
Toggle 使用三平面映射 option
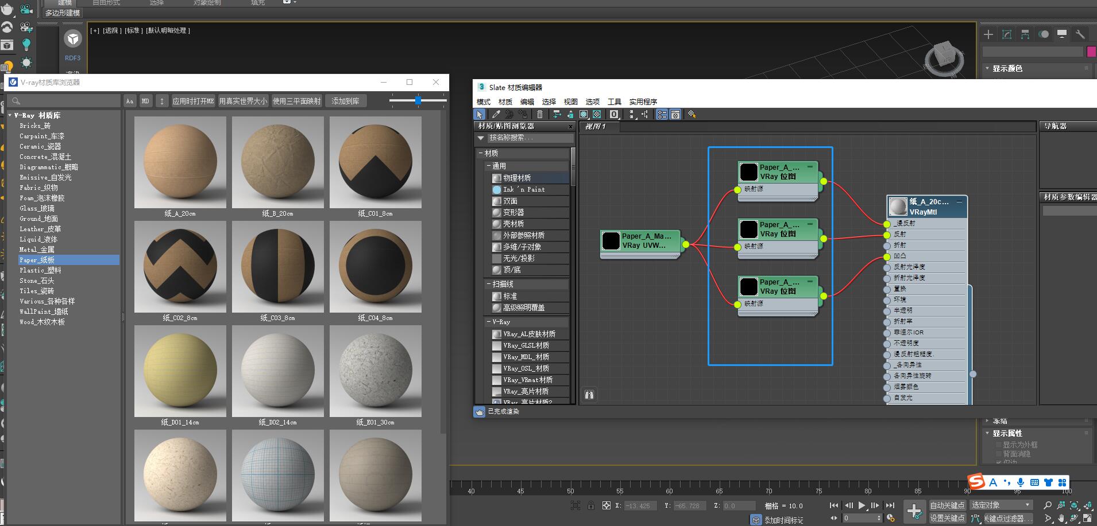(297, 101)
